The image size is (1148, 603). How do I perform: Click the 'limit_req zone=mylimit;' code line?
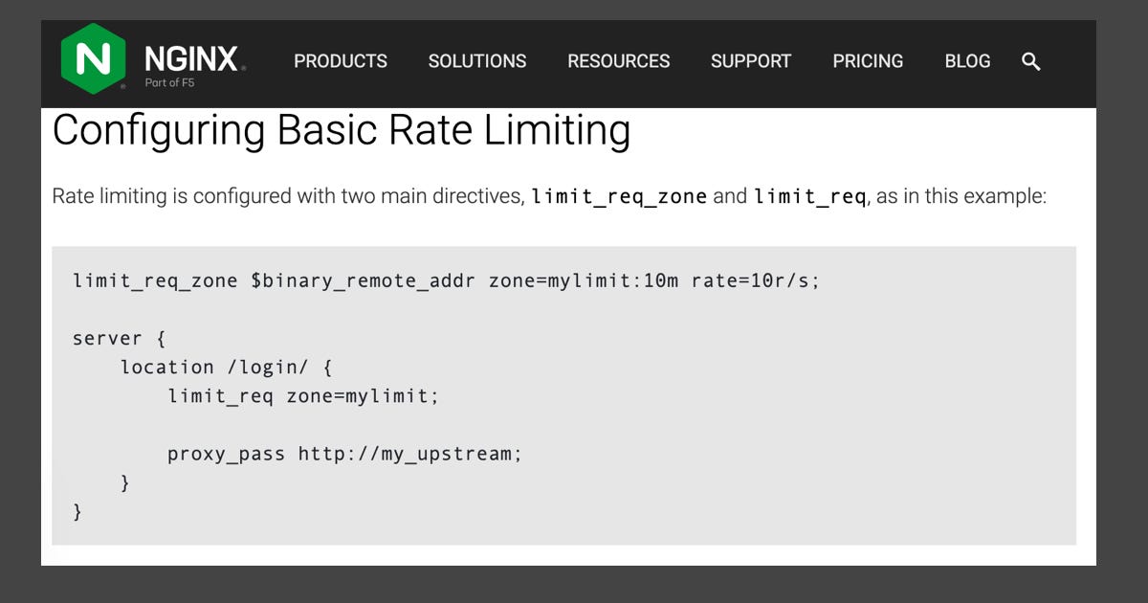[x=303, y=396]
